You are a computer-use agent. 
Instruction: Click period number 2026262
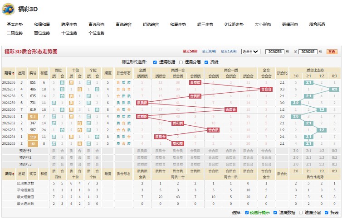tap(9, 123)
